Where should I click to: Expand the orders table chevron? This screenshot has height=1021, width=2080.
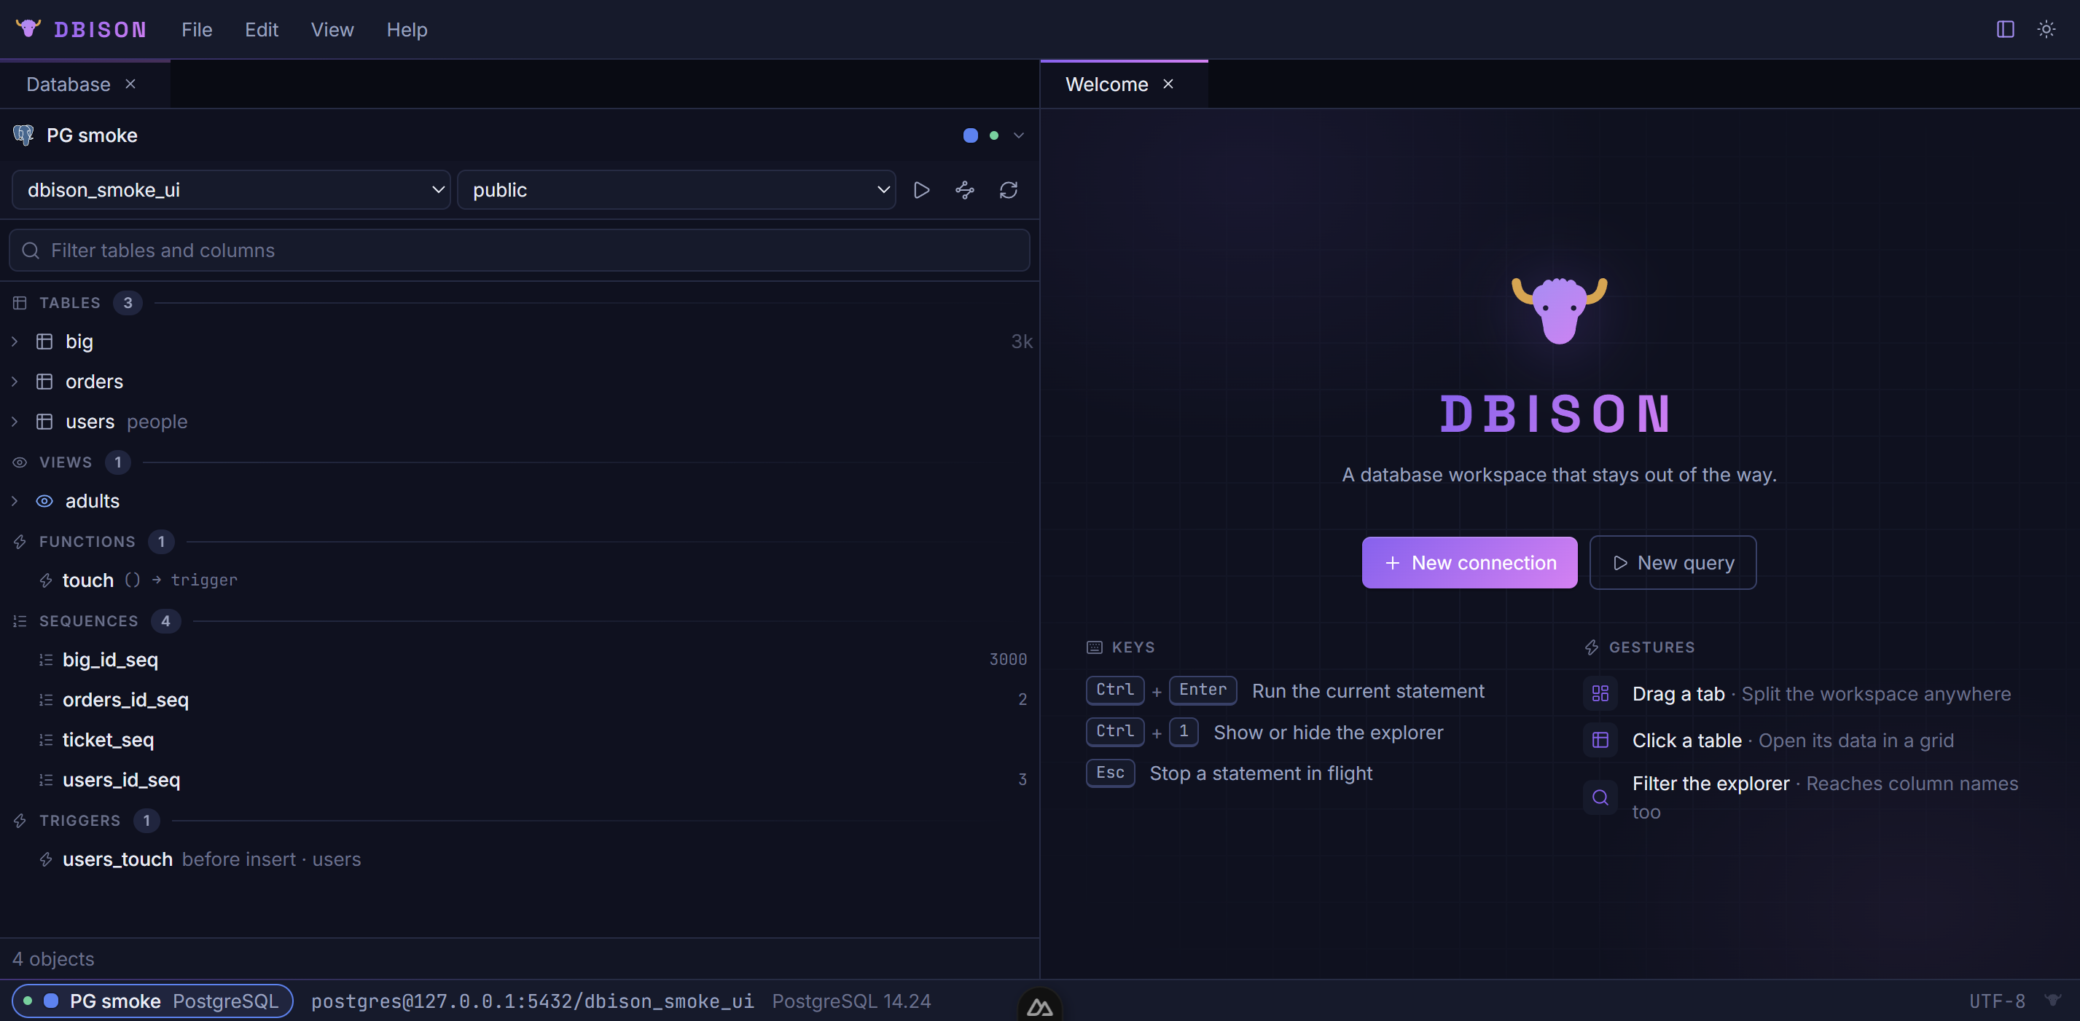pos(15,382)
